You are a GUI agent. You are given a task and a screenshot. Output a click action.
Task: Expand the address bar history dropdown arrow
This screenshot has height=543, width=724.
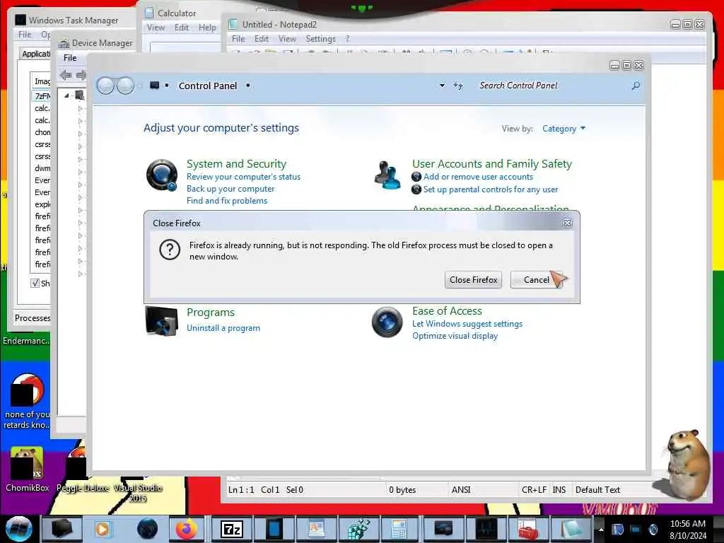(x=442, y=86)
